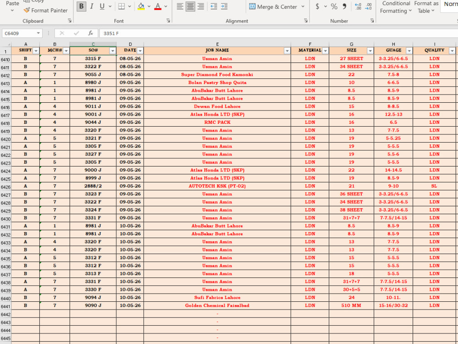Select cell 'Golden Chemical Faisalbad'
458x344 pixels.
click(217, 305)
